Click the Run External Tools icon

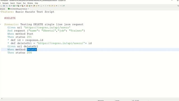22,6
